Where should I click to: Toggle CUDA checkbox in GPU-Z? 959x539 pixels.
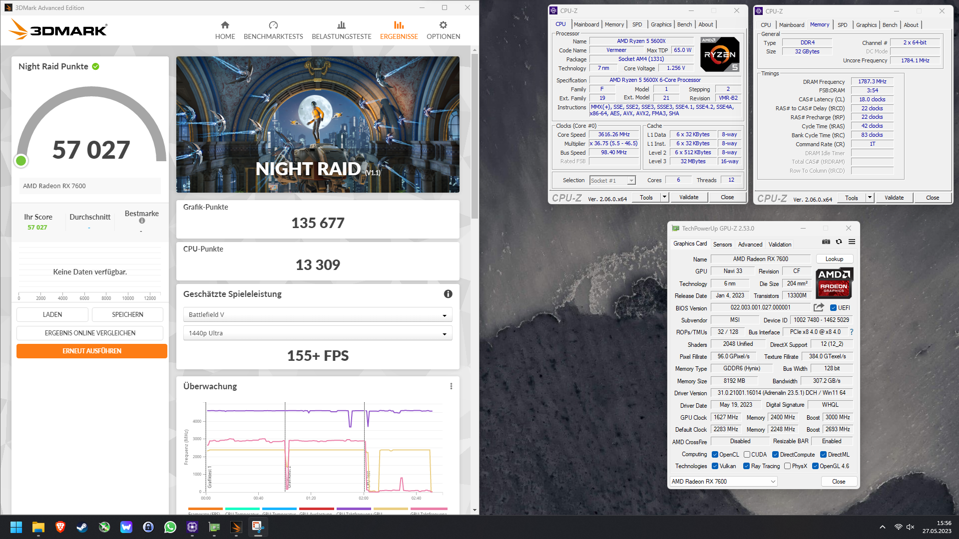(x=747, y=455)
